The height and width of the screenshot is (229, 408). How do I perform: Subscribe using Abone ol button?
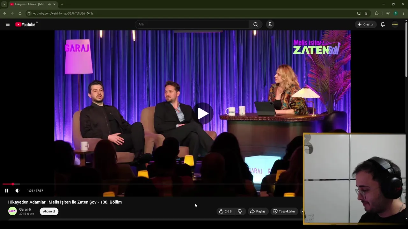49,212
